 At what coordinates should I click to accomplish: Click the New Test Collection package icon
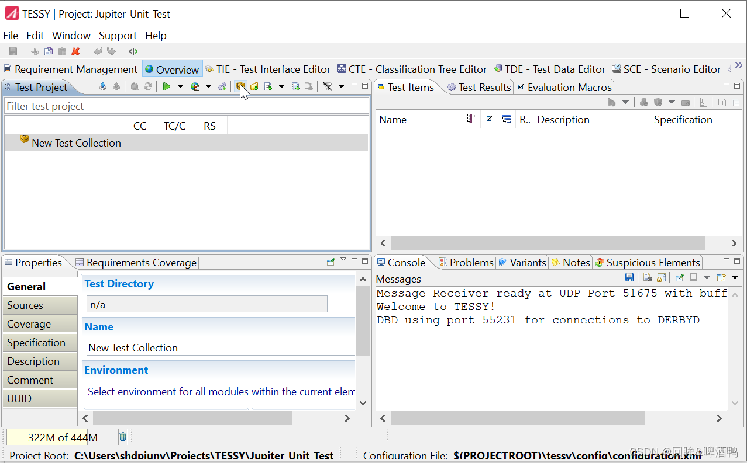[x=240, y=86]
